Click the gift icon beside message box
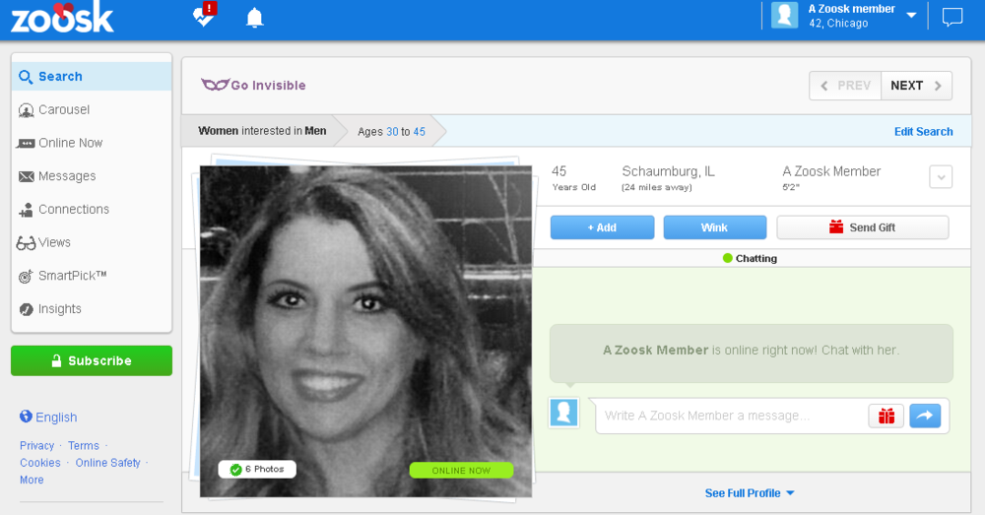 coord(886,416)
